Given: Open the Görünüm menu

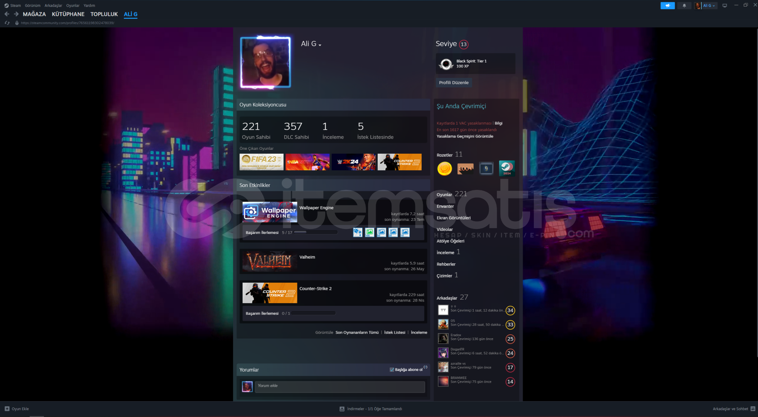Looking at the screenshot, I should point(33,5).
